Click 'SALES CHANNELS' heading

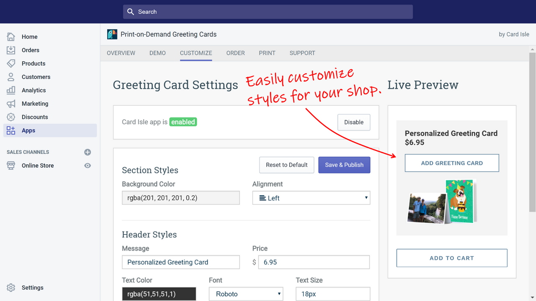tap(28, 152)
